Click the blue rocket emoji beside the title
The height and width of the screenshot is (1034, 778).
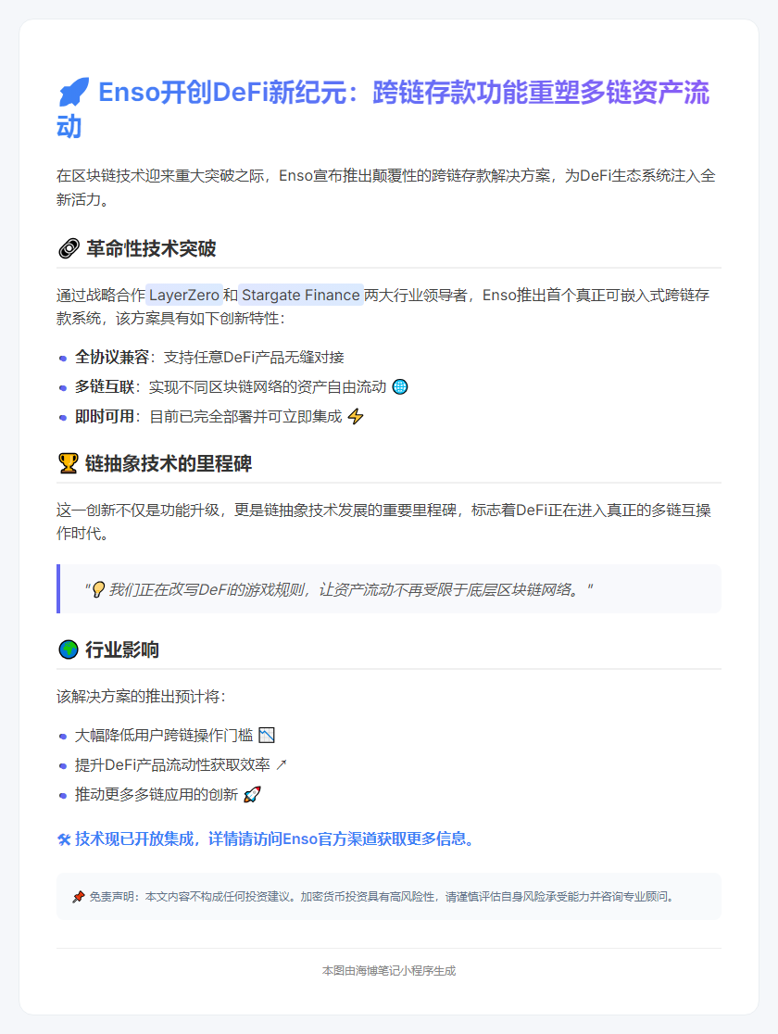tap(73, 93)
